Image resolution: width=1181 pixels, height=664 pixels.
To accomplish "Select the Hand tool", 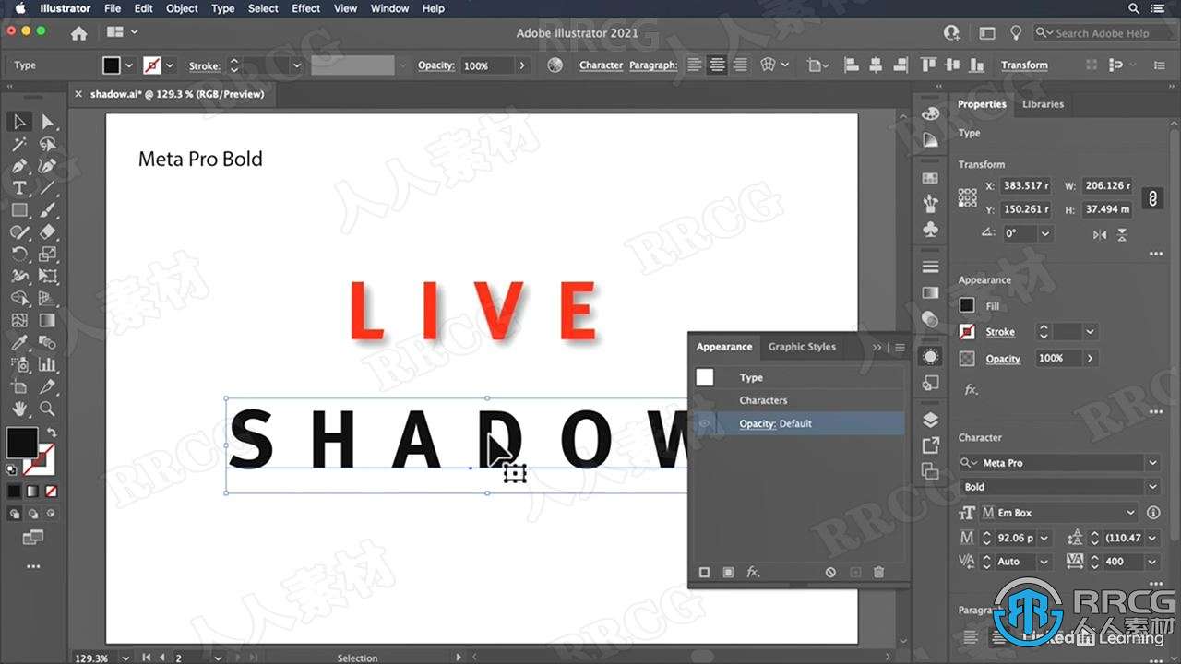I will (x=19, y=409).
